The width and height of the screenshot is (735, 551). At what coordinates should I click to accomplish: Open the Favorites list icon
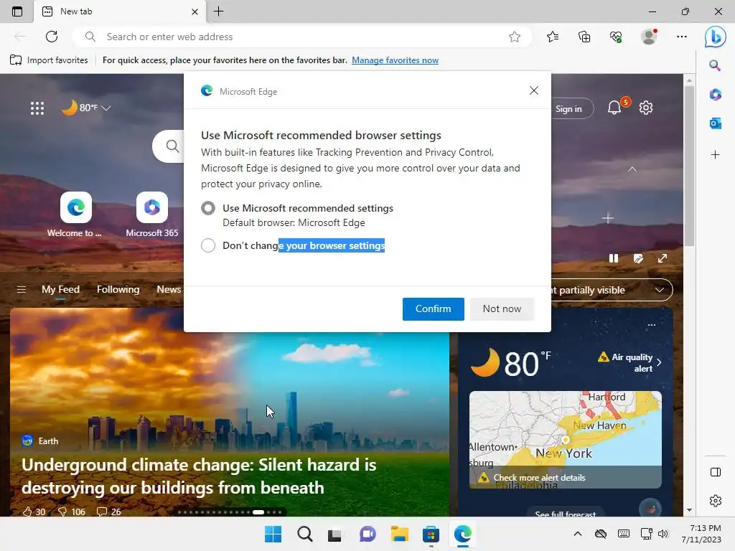click(553, 37)
